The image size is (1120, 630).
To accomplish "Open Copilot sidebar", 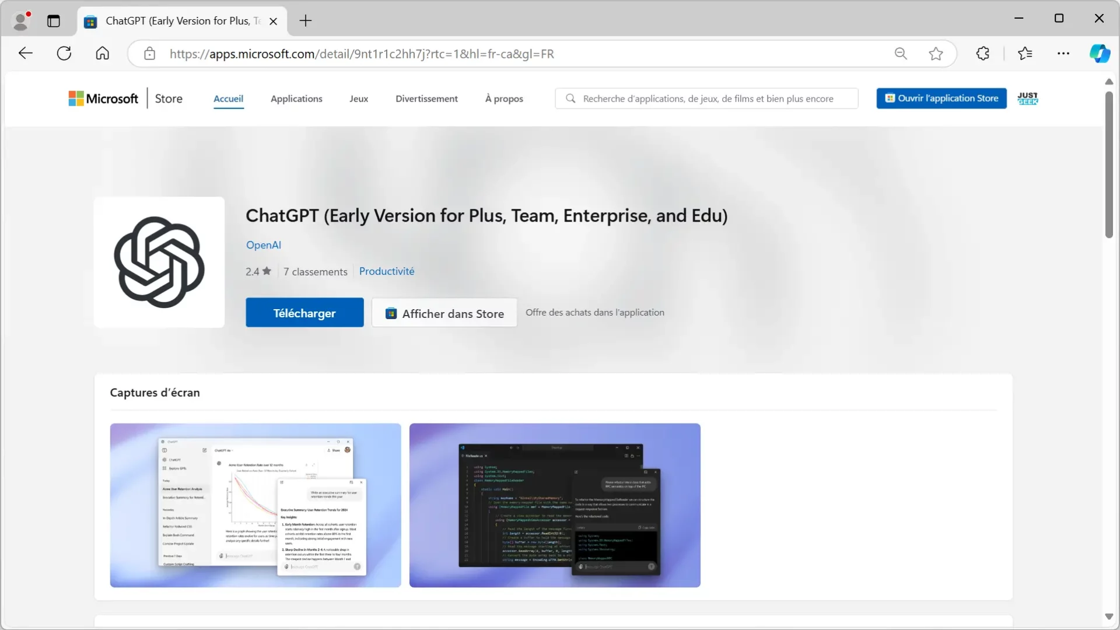I will point(1100,54).
